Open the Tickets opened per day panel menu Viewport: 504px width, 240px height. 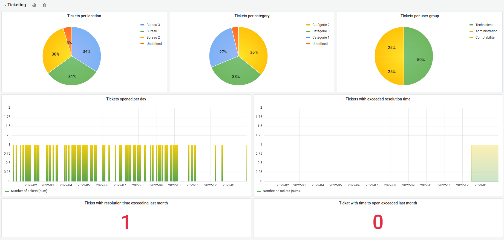pos(126,99)
